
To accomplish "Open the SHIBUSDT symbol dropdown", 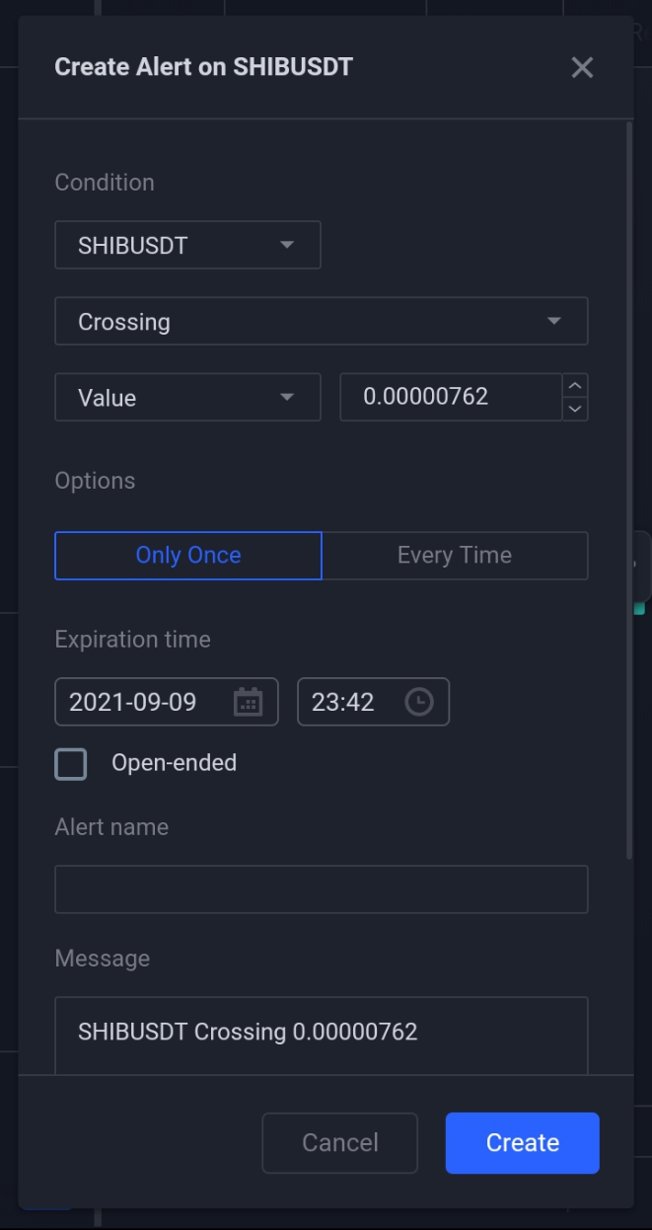I will point(187,245).
